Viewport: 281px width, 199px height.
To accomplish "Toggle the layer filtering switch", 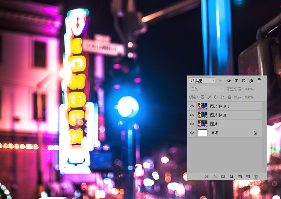I will pyautogui.click(x=259, y=80).
